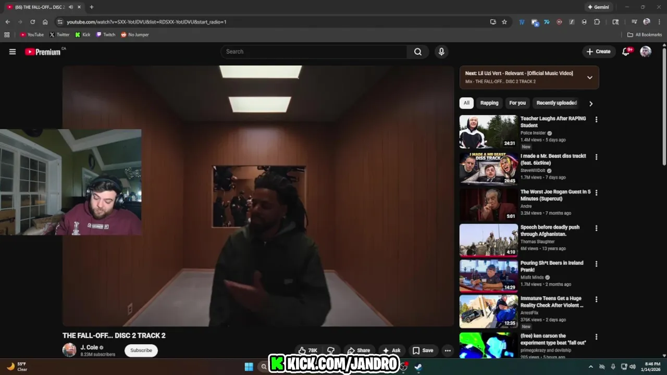Click the install app icon in address bar
Screen dimensions: 667x375
click(x=493, y=22)
